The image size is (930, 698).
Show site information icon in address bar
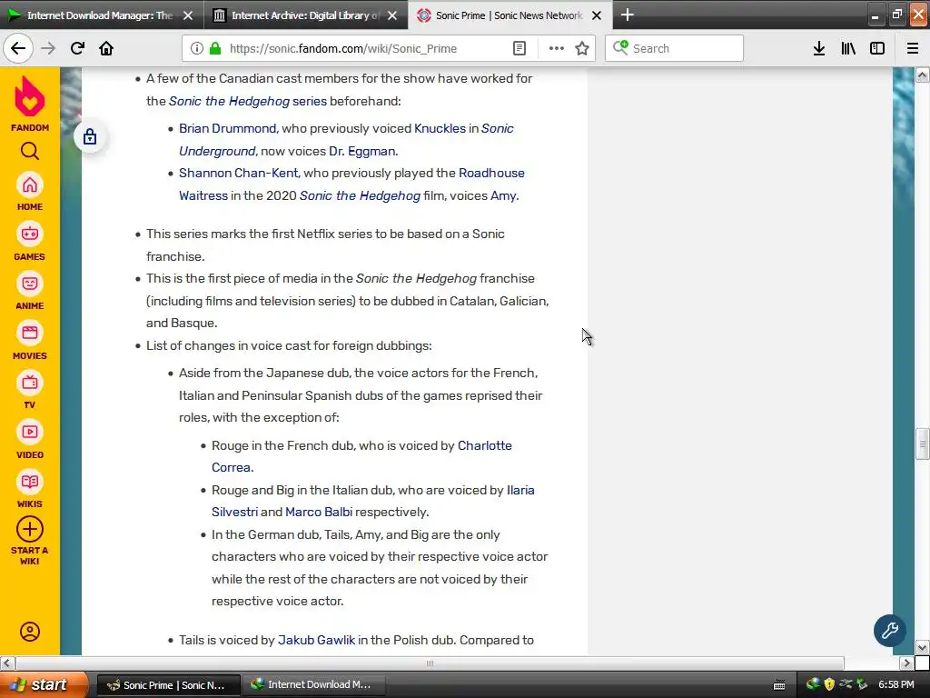click(197, 49)
